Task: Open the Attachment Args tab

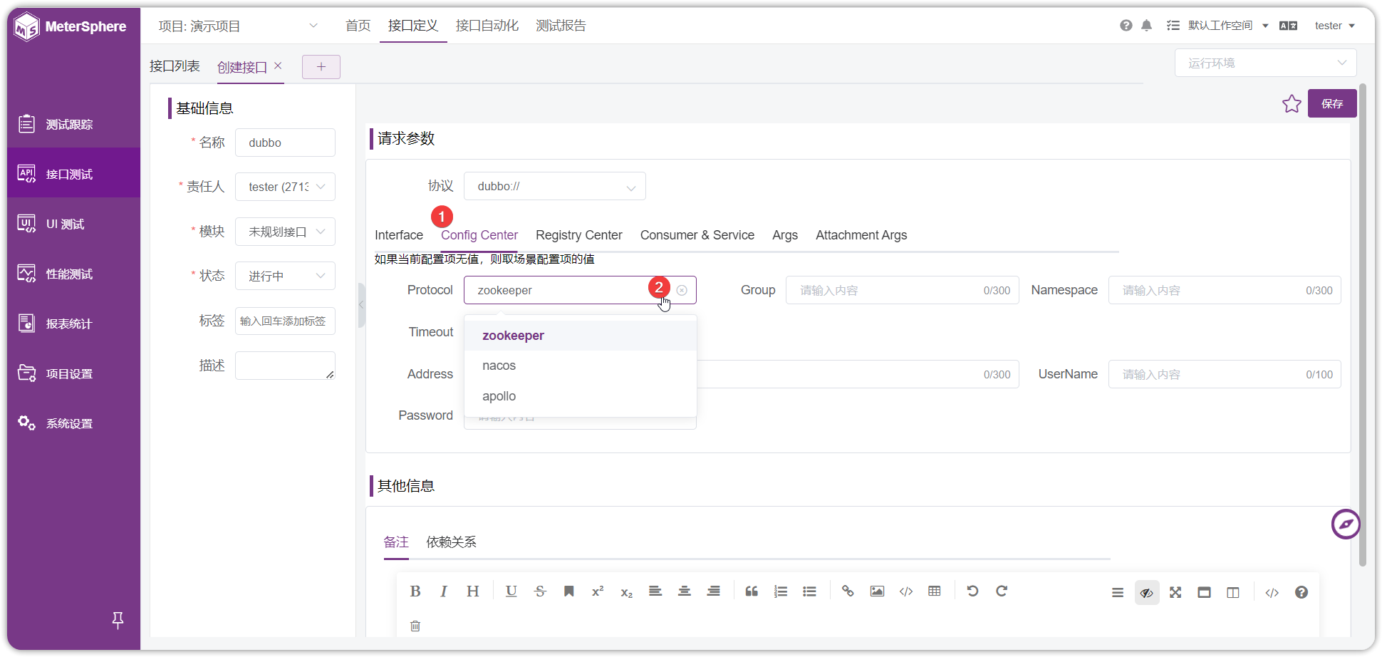Action: coord(861,235)
